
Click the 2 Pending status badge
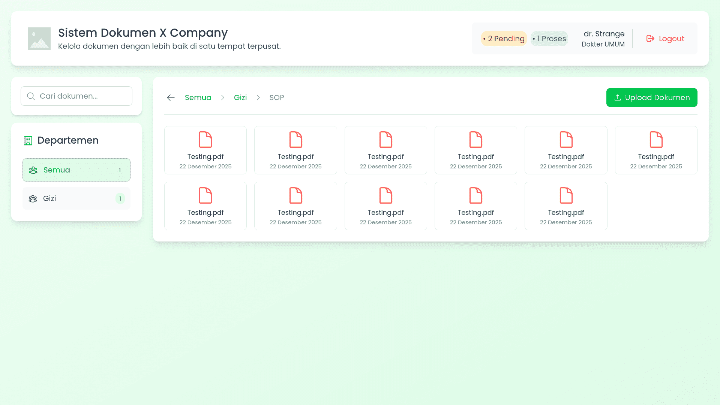[x=504, y=39]
